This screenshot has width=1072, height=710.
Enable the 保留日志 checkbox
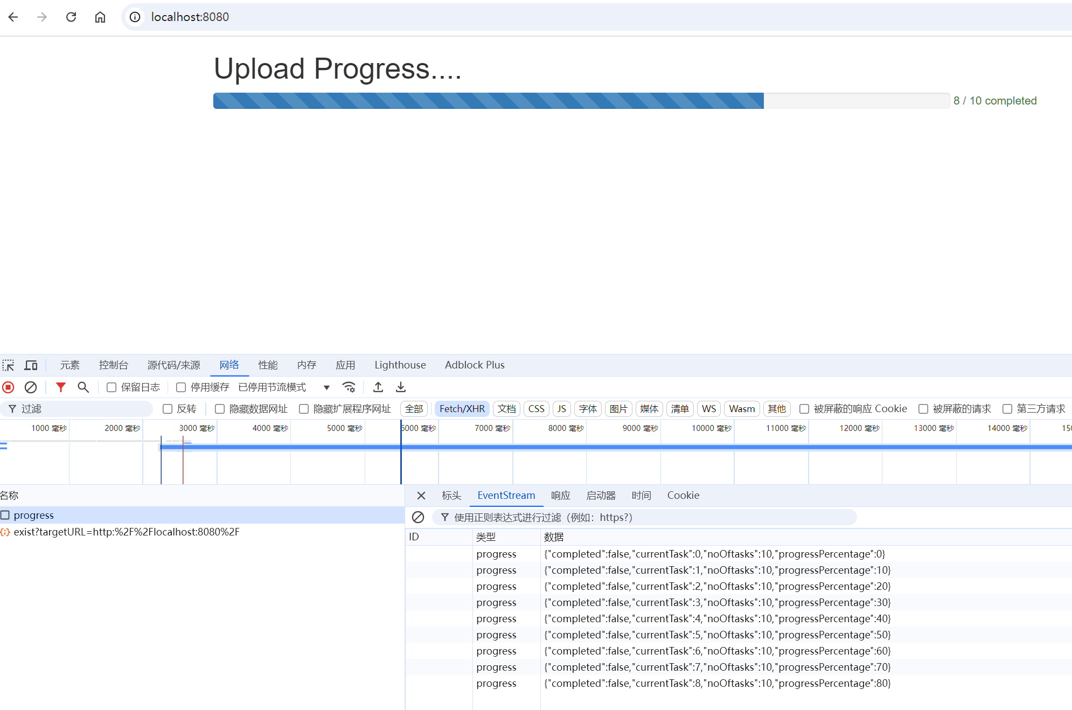tap(112, 387)
